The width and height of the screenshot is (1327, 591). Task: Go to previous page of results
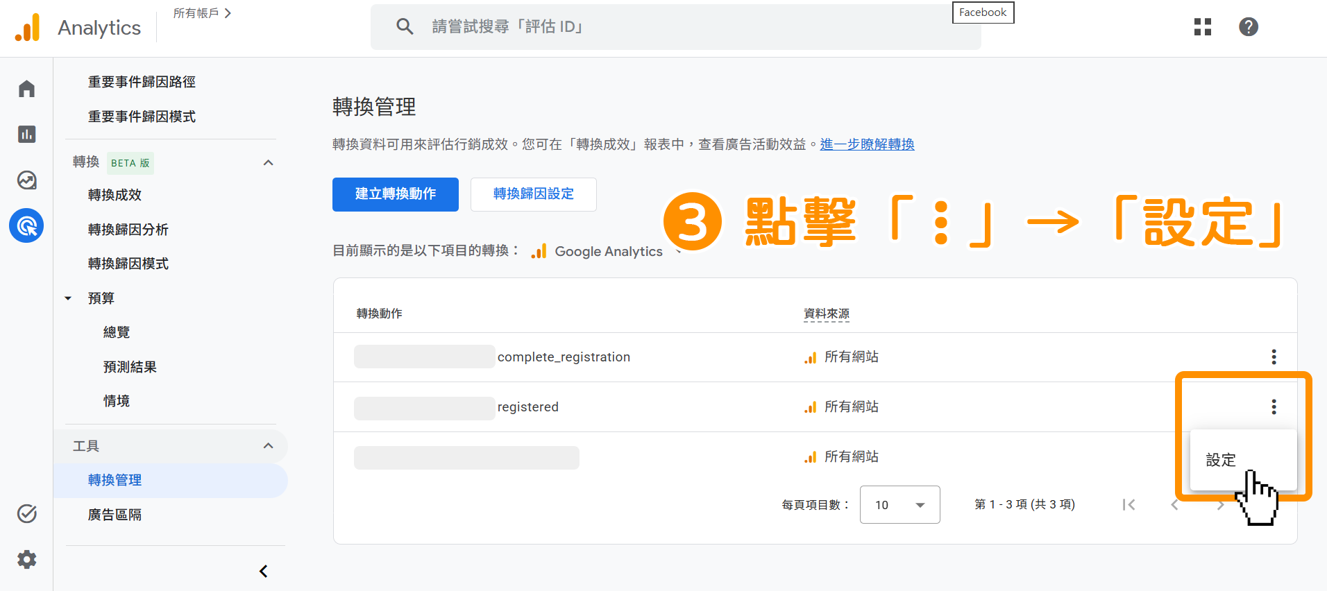(1174, 505)
